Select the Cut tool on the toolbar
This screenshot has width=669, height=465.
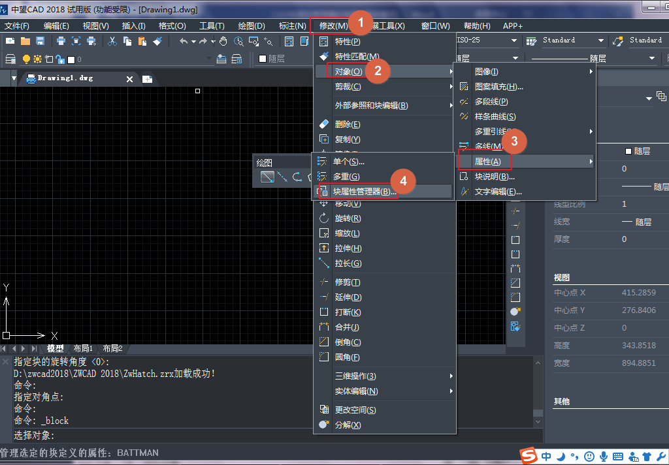[112, 41]
